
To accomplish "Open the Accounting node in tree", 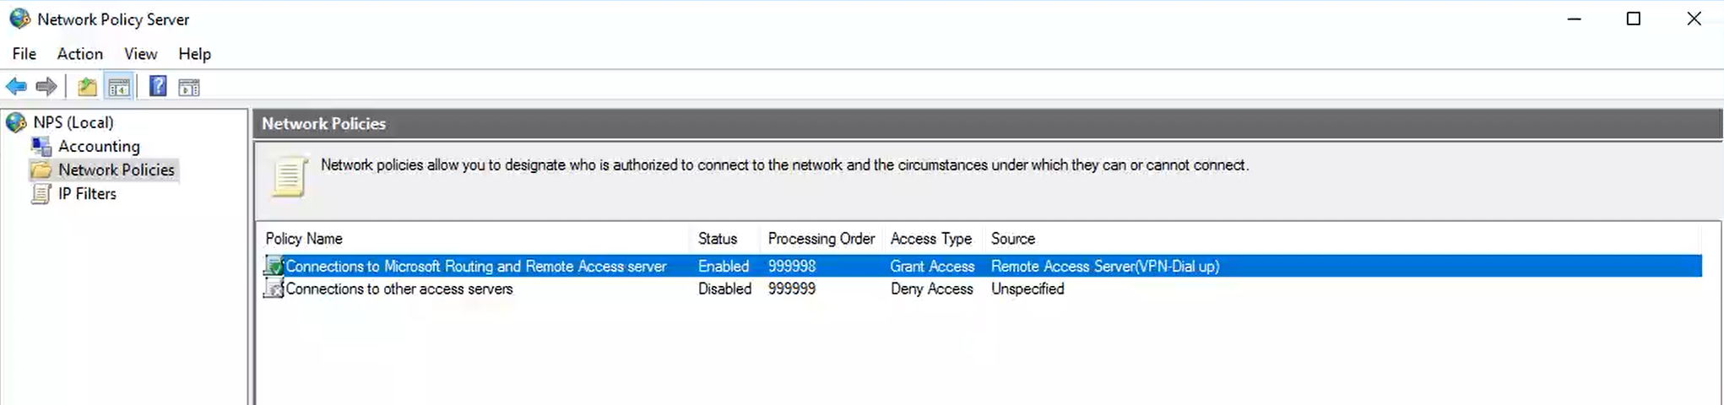I will click(98, 146).
